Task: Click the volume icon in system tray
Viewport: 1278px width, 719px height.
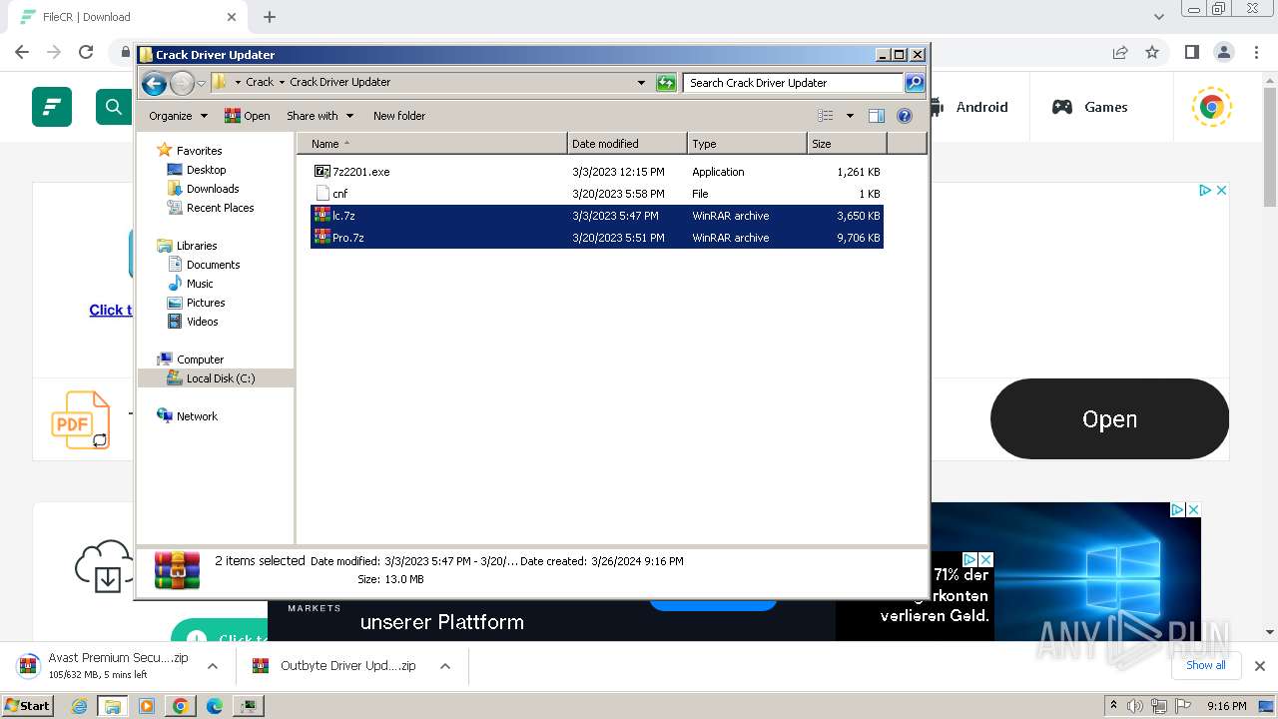Action: tap(1135, 706)
